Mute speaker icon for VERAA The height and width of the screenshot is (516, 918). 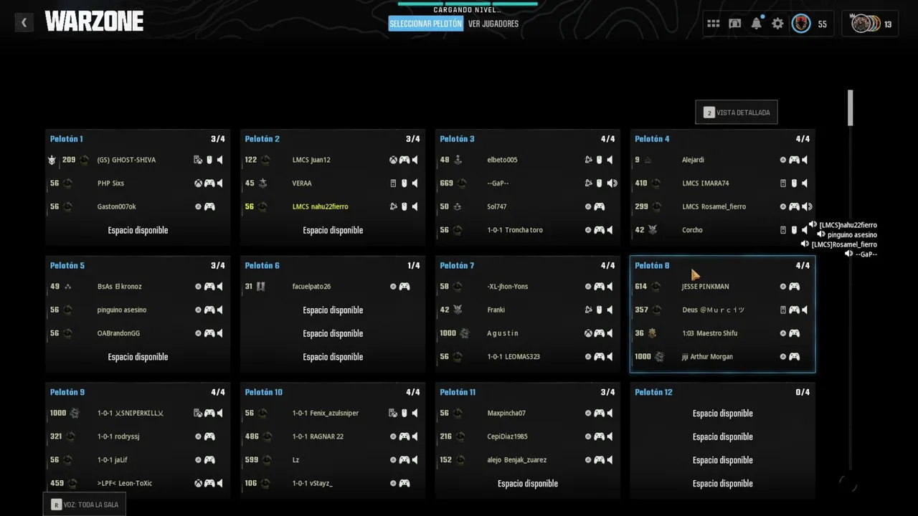click(415, 183)
